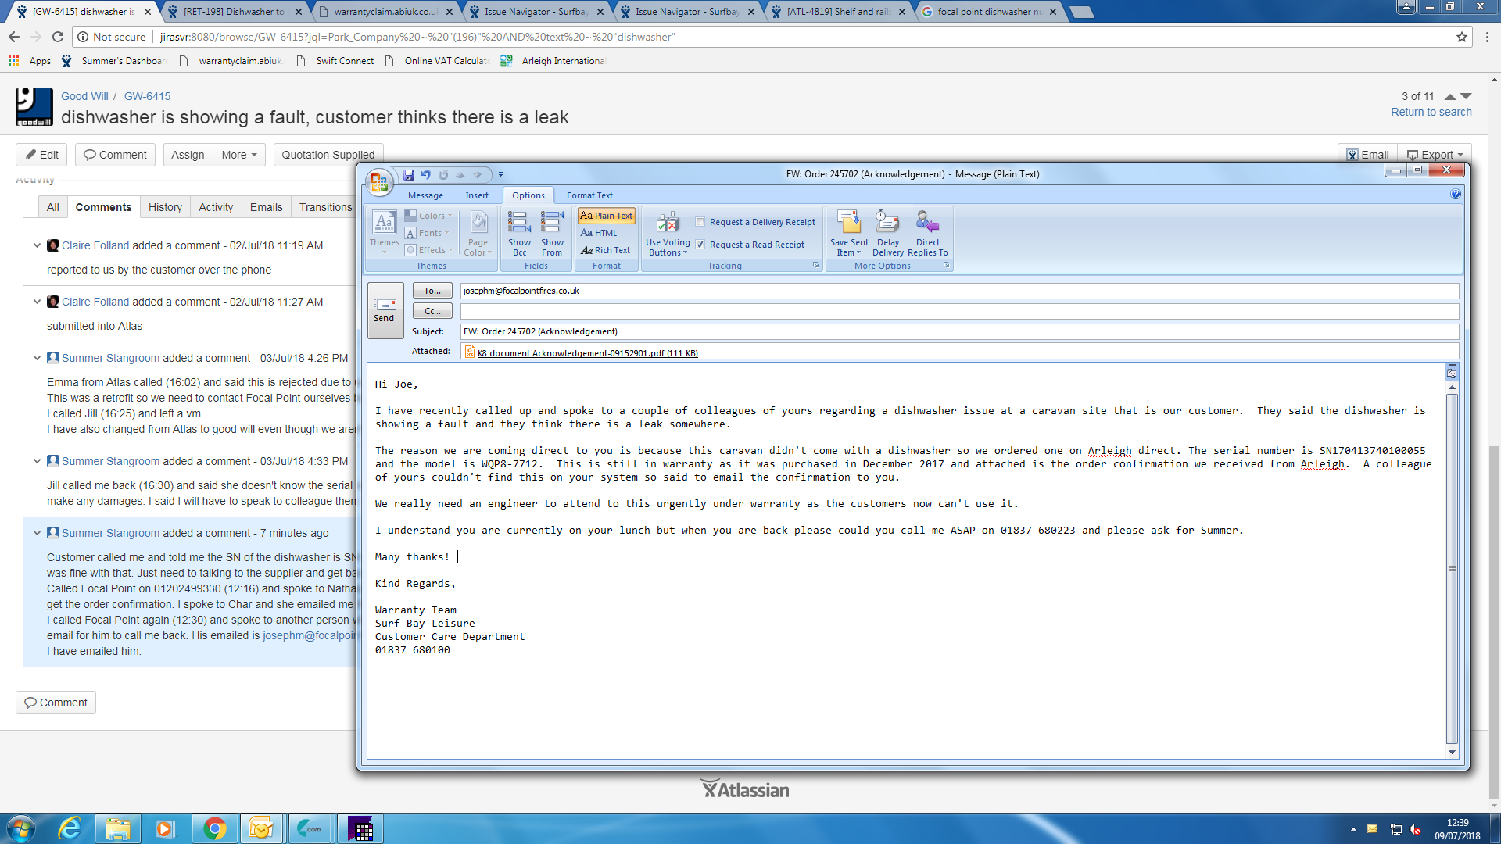The image size is (1501, 844).
Task: Click the Save quick access icon
Action: pyautogui.click(x=409, y=175)
